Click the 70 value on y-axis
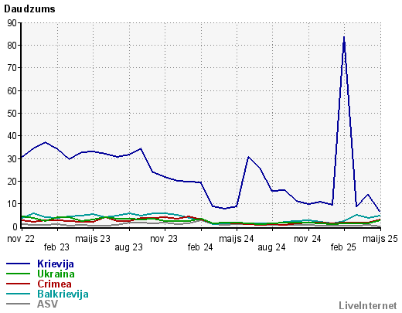The width and height of the screenshot is (402, 313). (12, 68)
